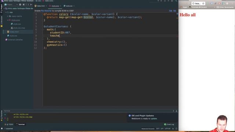Close the index.html editor tab

pos(46,6)
